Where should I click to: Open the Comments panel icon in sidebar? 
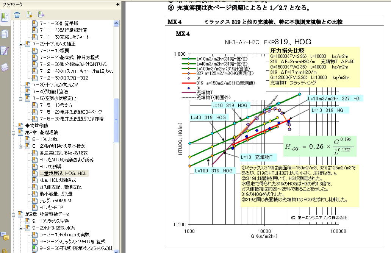coord(5,236)
